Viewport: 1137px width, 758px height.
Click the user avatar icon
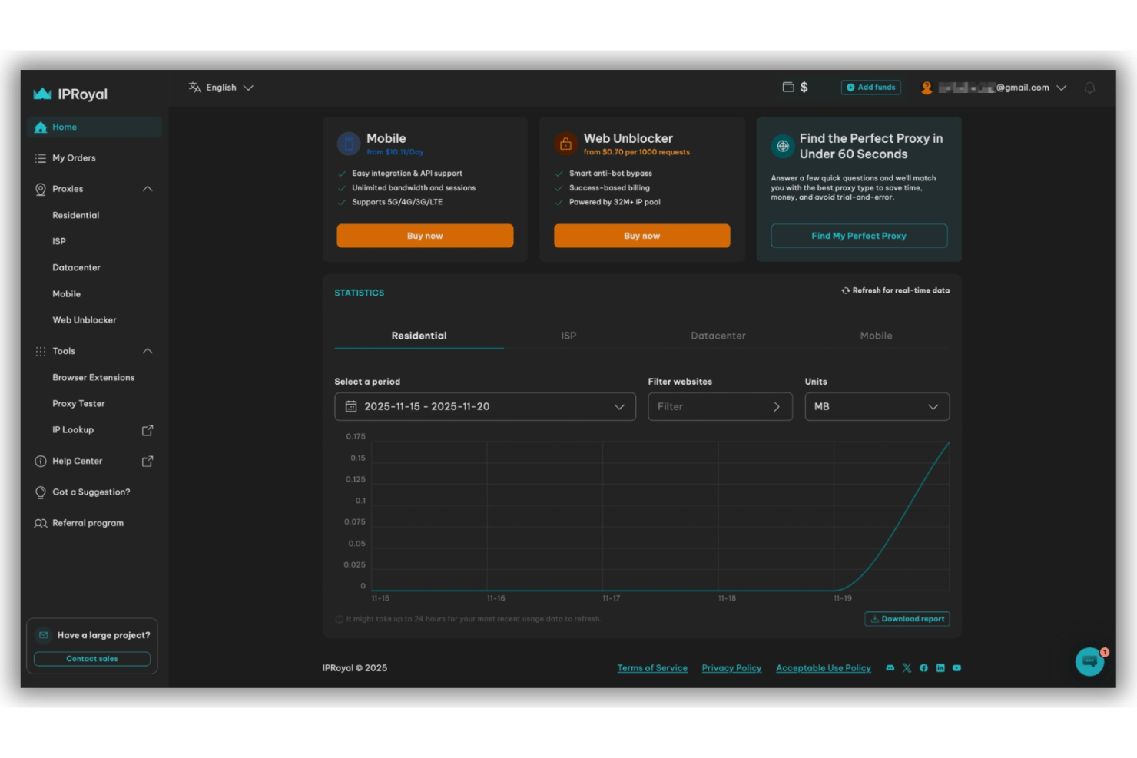pos(927,88)
